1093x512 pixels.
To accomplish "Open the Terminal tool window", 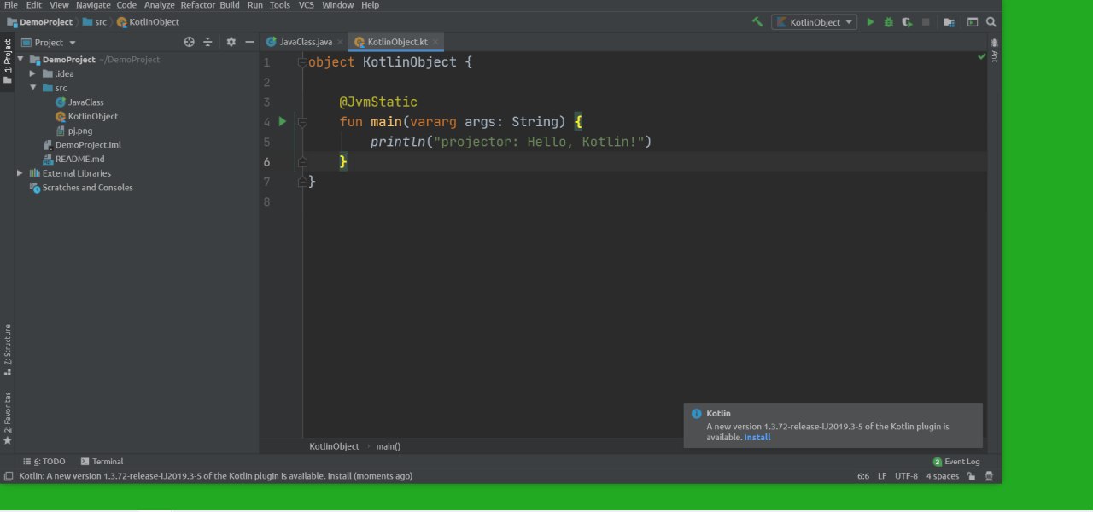I will (102, 462).
